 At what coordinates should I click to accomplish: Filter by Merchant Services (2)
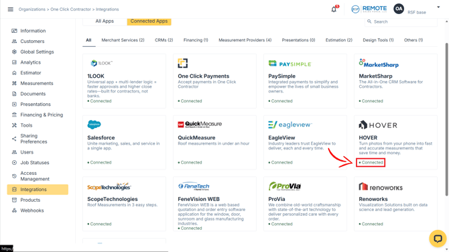(x=123, y=40)
